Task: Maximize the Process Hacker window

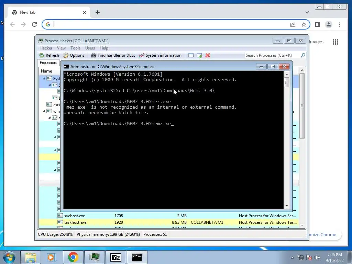Action: click(x=289, y=41)
